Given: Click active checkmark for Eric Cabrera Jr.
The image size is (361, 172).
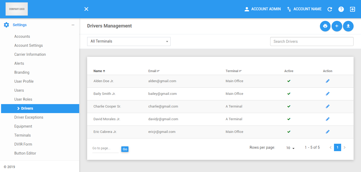Looking at the screenshot, I should point(289,132).
